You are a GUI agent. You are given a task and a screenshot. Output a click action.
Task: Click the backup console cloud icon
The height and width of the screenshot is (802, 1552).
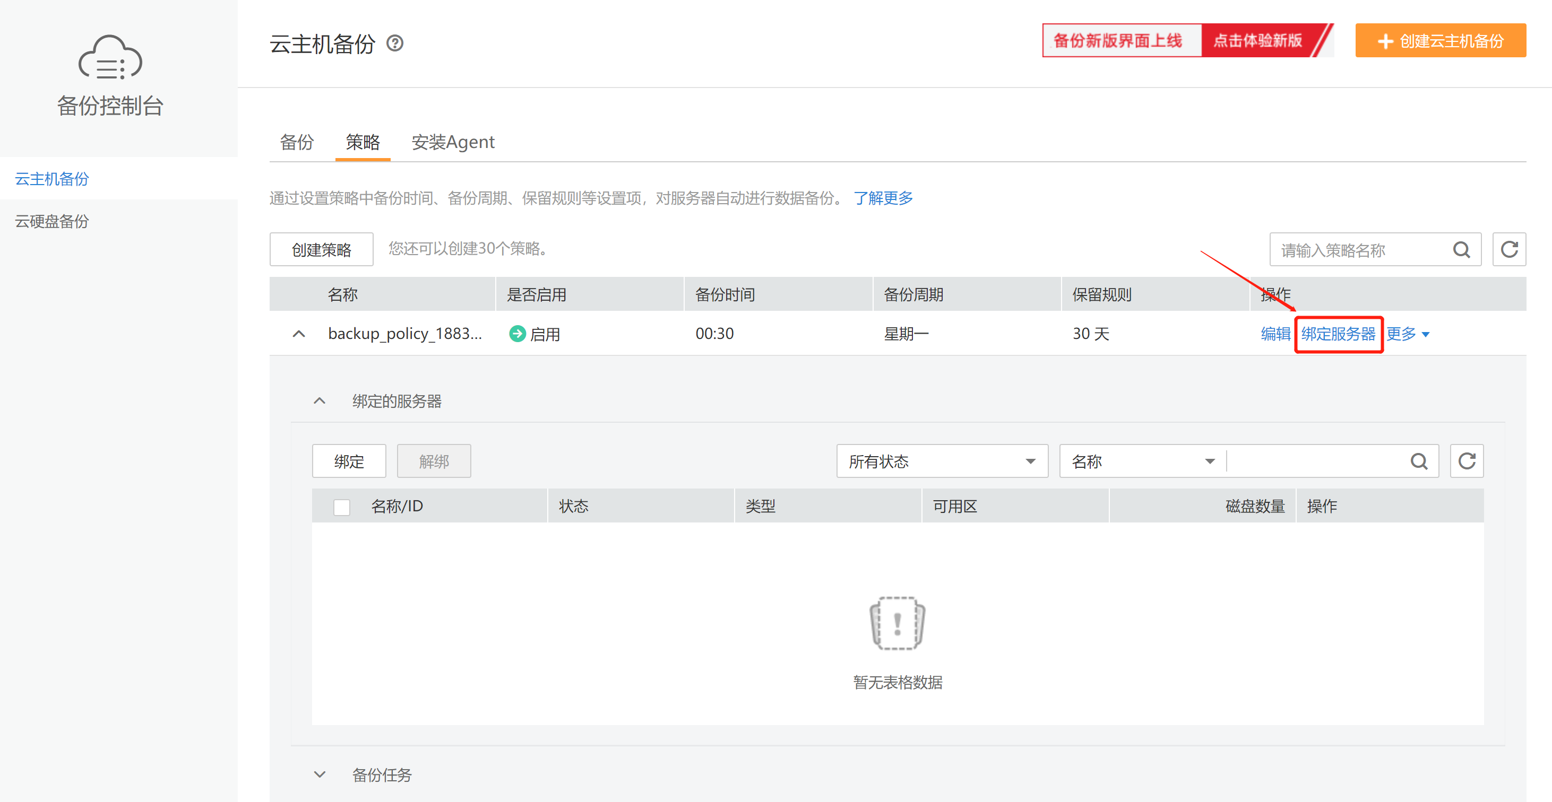(110, 57)
